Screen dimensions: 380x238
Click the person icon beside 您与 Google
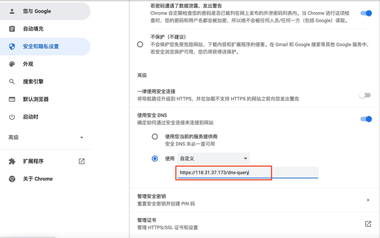pyautogui.click(x=12, y=11)
